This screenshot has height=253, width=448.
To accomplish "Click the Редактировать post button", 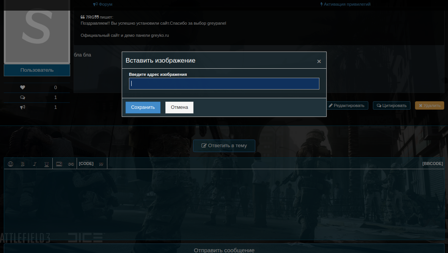I will point(346,106).
